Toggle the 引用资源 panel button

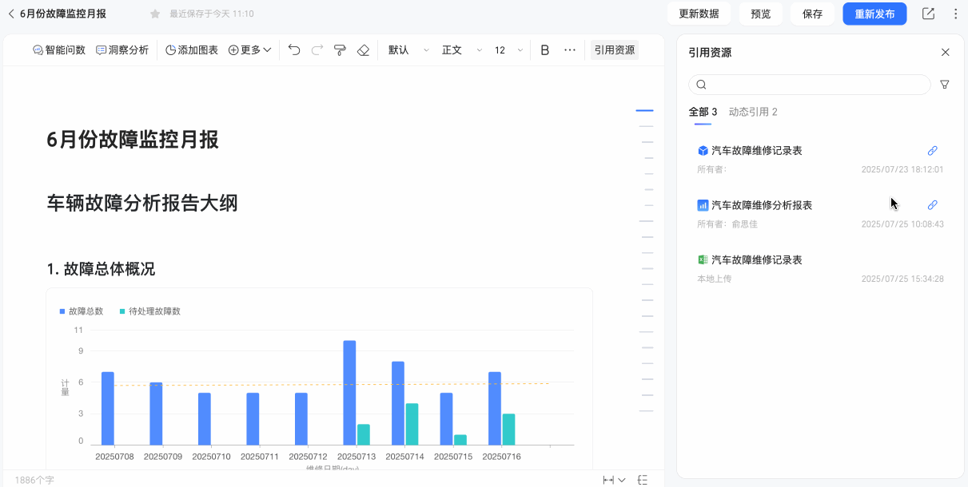point(615,49)
